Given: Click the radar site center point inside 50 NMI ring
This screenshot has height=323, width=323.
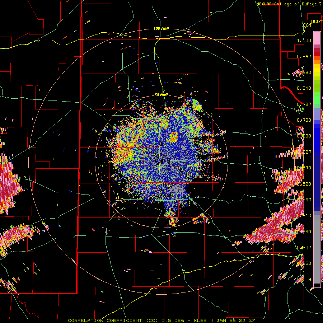Looking at the screenshot, I should [162, 161].
